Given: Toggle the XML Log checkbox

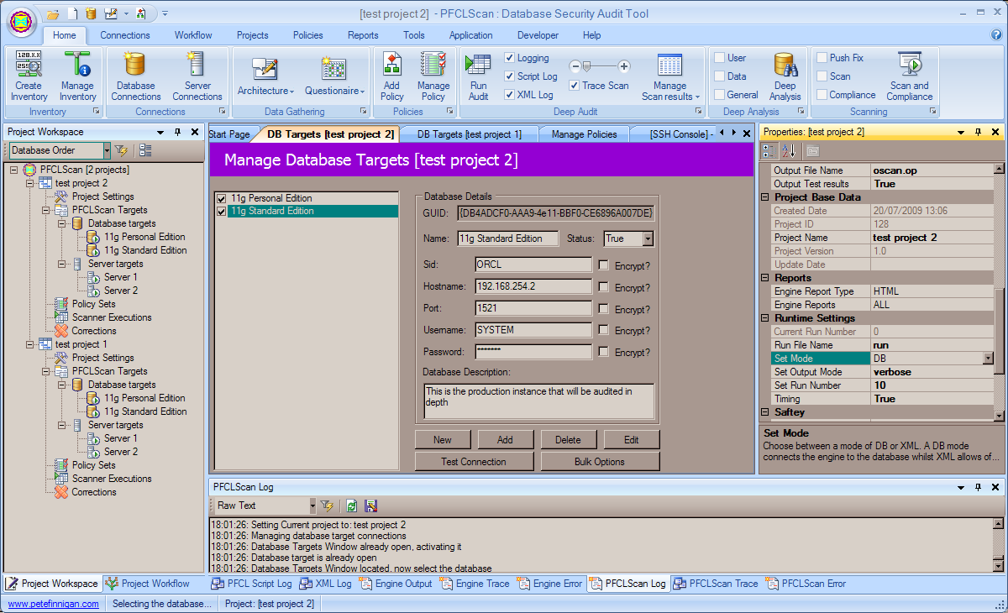Looking at the screenshot, I should 510,95.
